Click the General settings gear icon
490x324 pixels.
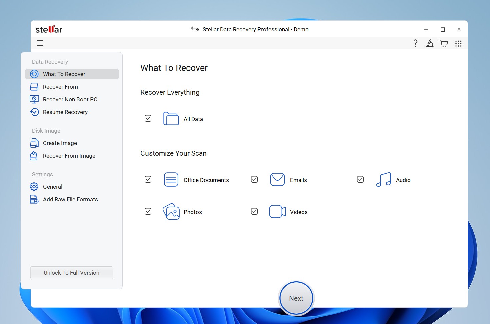tap(34, 187)
